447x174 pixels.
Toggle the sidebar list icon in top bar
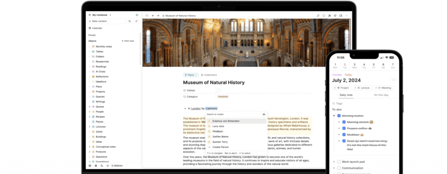coord(147,15)
